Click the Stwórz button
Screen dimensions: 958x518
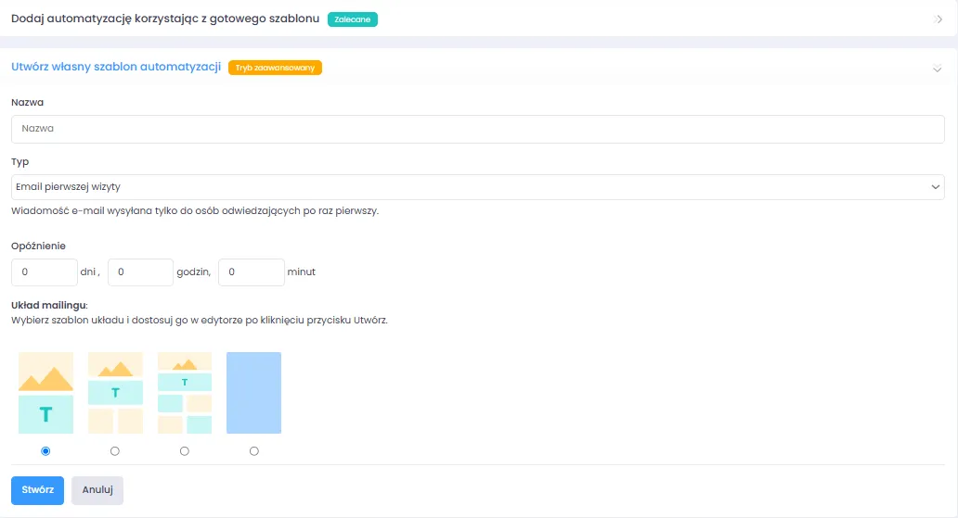[37, 490]
